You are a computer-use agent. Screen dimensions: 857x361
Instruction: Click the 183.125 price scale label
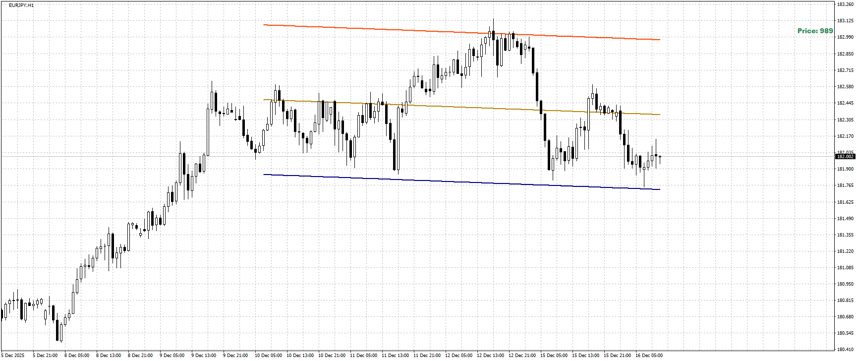(x=845, y=21)
